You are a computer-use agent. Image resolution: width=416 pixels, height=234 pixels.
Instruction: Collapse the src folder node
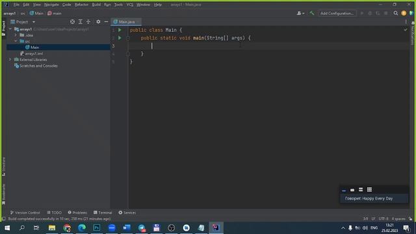(16, 41)
